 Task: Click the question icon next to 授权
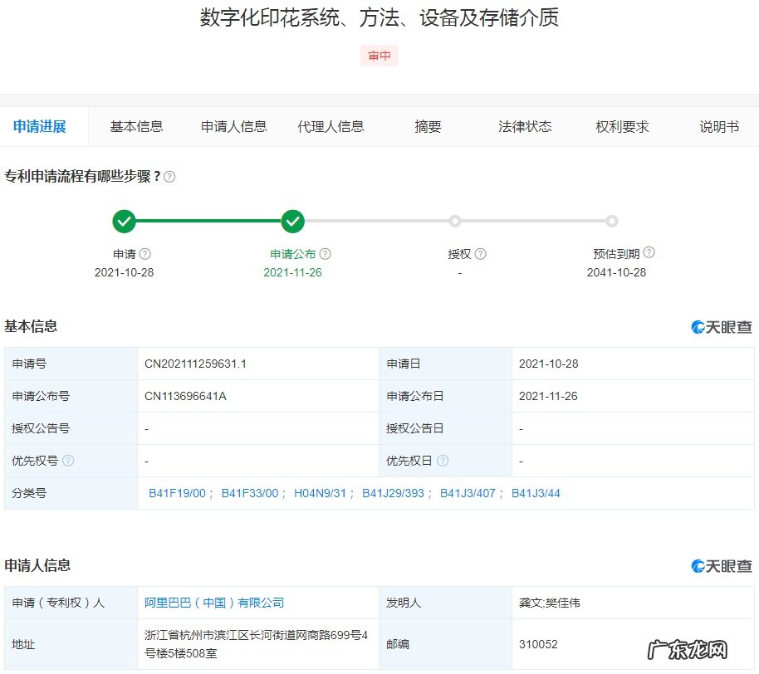pos(480,254)
